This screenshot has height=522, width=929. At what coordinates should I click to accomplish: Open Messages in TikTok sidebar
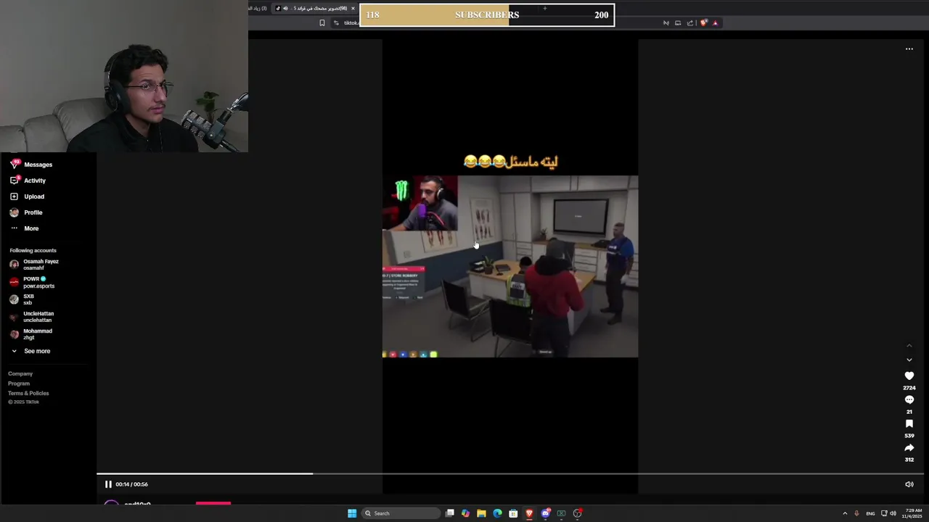[31, 165]
